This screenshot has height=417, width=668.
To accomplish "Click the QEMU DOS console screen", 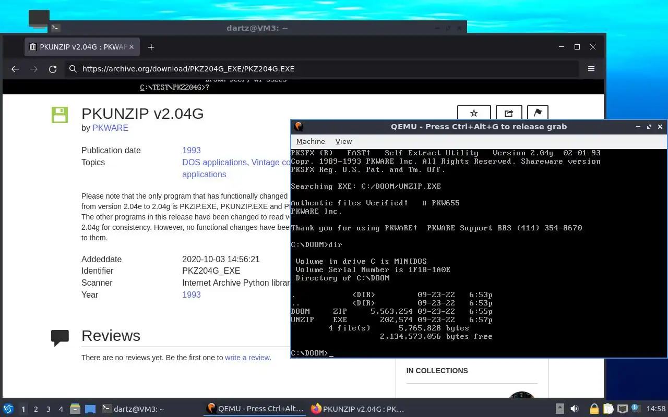I will click(479, 253).
